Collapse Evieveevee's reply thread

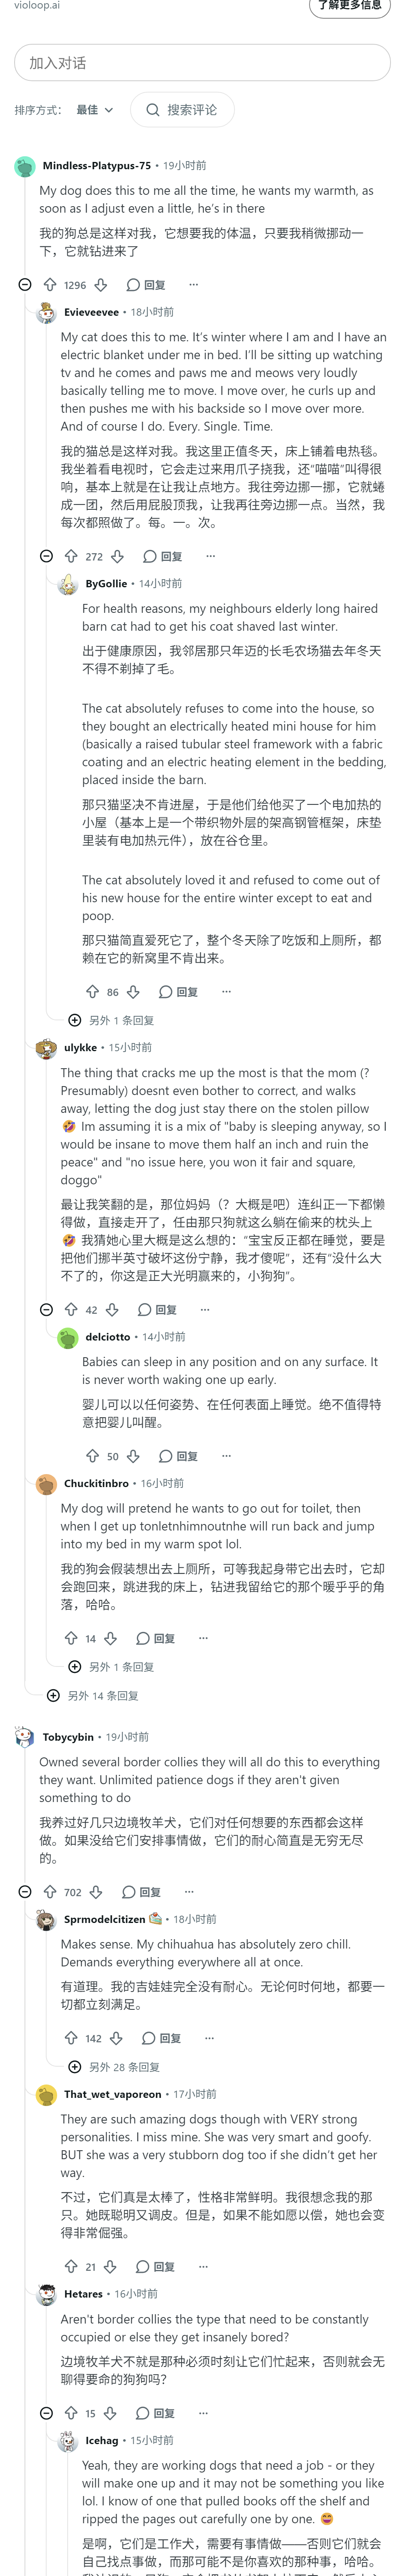46,556
